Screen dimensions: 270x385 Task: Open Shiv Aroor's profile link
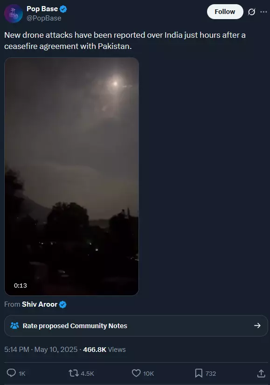pos(40,304)
